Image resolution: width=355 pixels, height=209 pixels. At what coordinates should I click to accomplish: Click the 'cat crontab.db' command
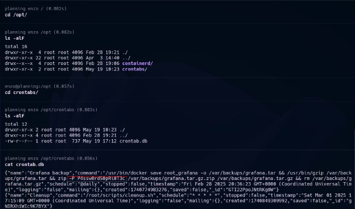point(24,164)
